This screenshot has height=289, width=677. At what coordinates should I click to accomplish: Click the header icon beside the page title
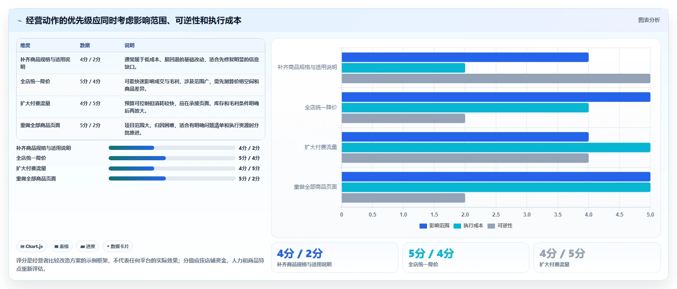19,21
